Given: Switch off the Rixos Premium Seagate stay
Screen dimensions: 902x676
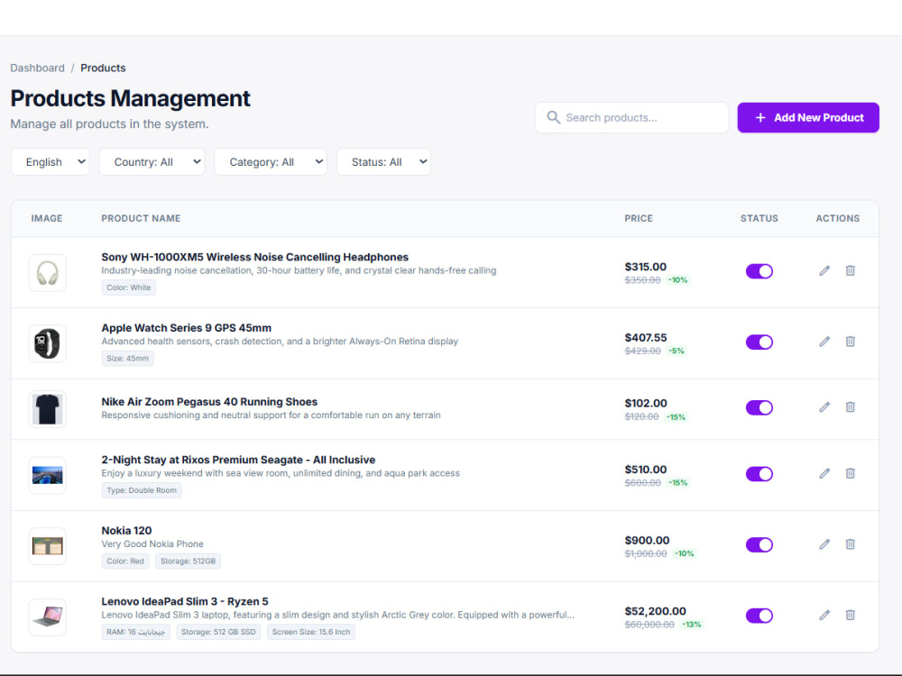Looking at the screenshot, I should point(759,474).
